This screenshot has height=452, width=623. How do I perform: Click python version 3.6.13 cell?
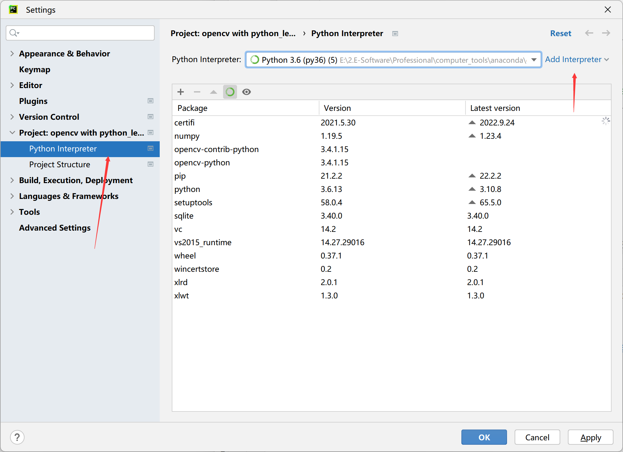point(331,189)
